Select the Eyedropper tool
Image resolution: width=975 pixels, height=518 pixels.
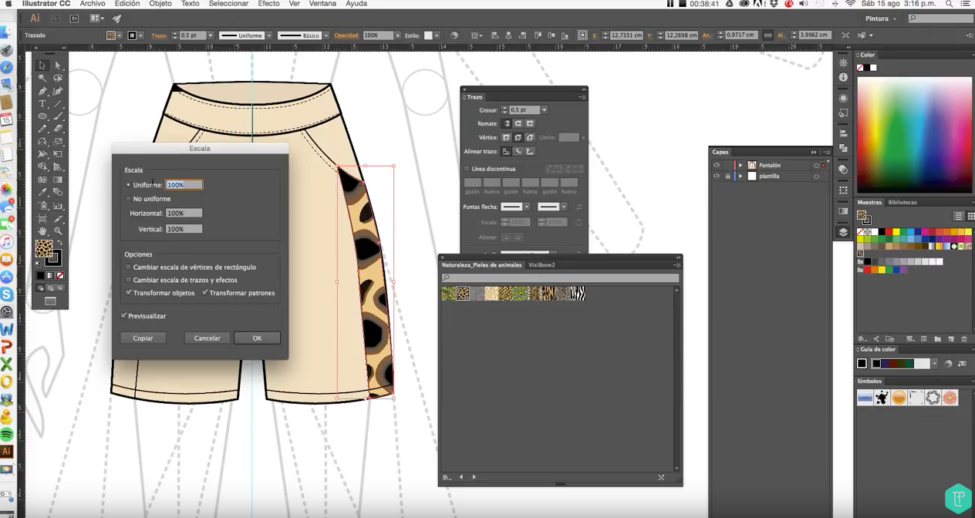[42, 193]
